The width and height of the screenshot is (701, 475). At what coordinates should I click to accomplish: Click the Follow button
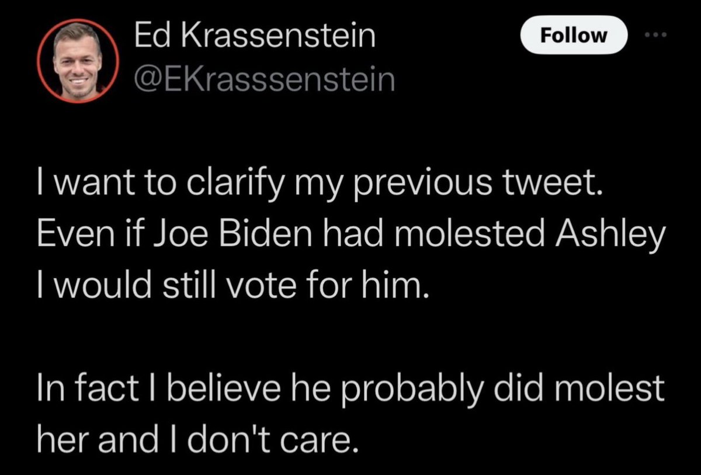click(574, 36)
